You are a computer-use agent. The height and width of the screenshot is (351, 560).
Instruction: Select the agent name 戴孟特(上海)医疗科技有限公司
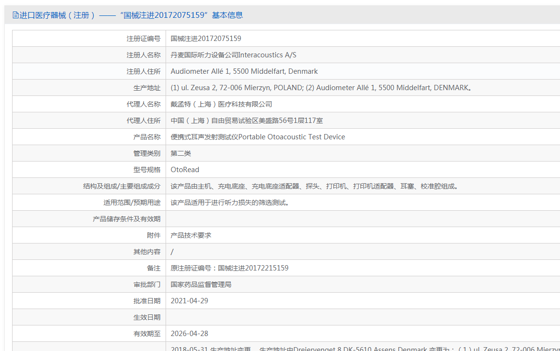coord(222,104)
